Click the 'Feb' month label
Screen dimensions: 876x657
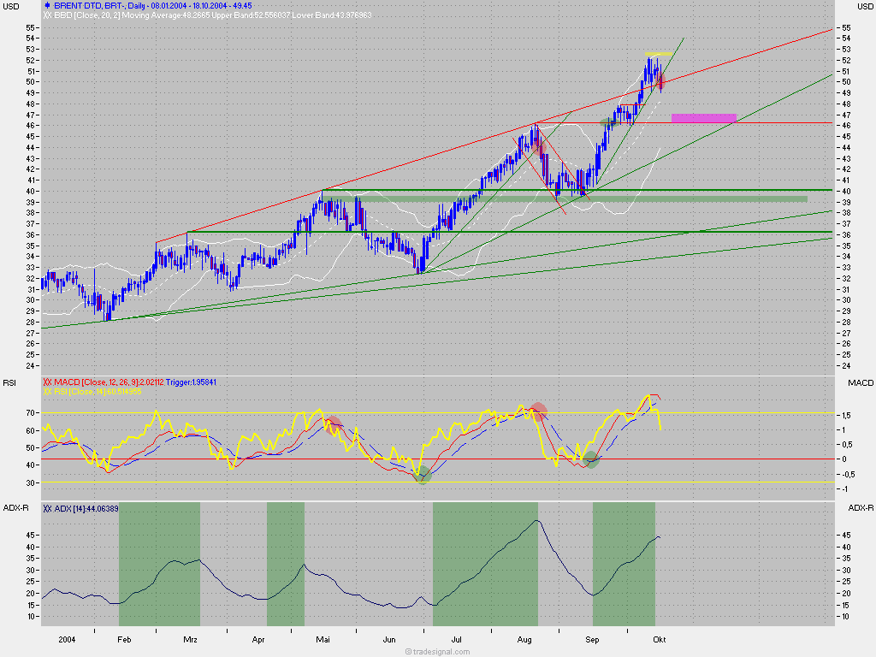click(124, 639)
